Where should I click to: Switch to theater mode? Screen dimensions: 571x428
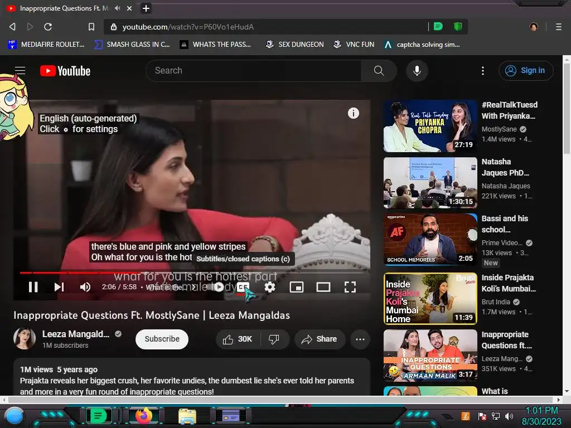pyautogui.click(x=323, y=287)
